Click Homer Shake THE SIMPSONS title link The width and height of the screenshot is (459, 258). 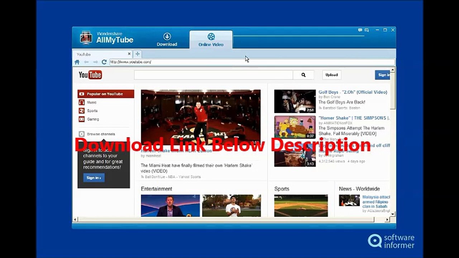(354, 118)
